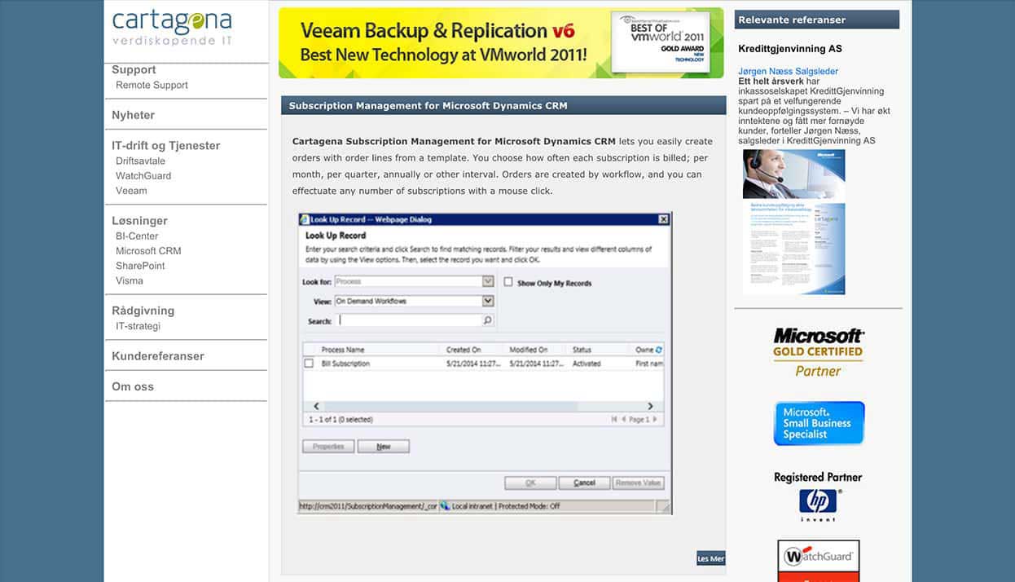This screenshot has width=1015, height=582.
Task: Enable Show Only My Records checkbox
Action: pos(508,283)
